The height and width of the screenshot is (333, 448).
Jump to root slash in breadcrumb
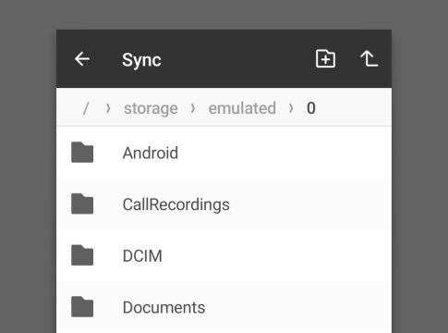pos(86,108)
